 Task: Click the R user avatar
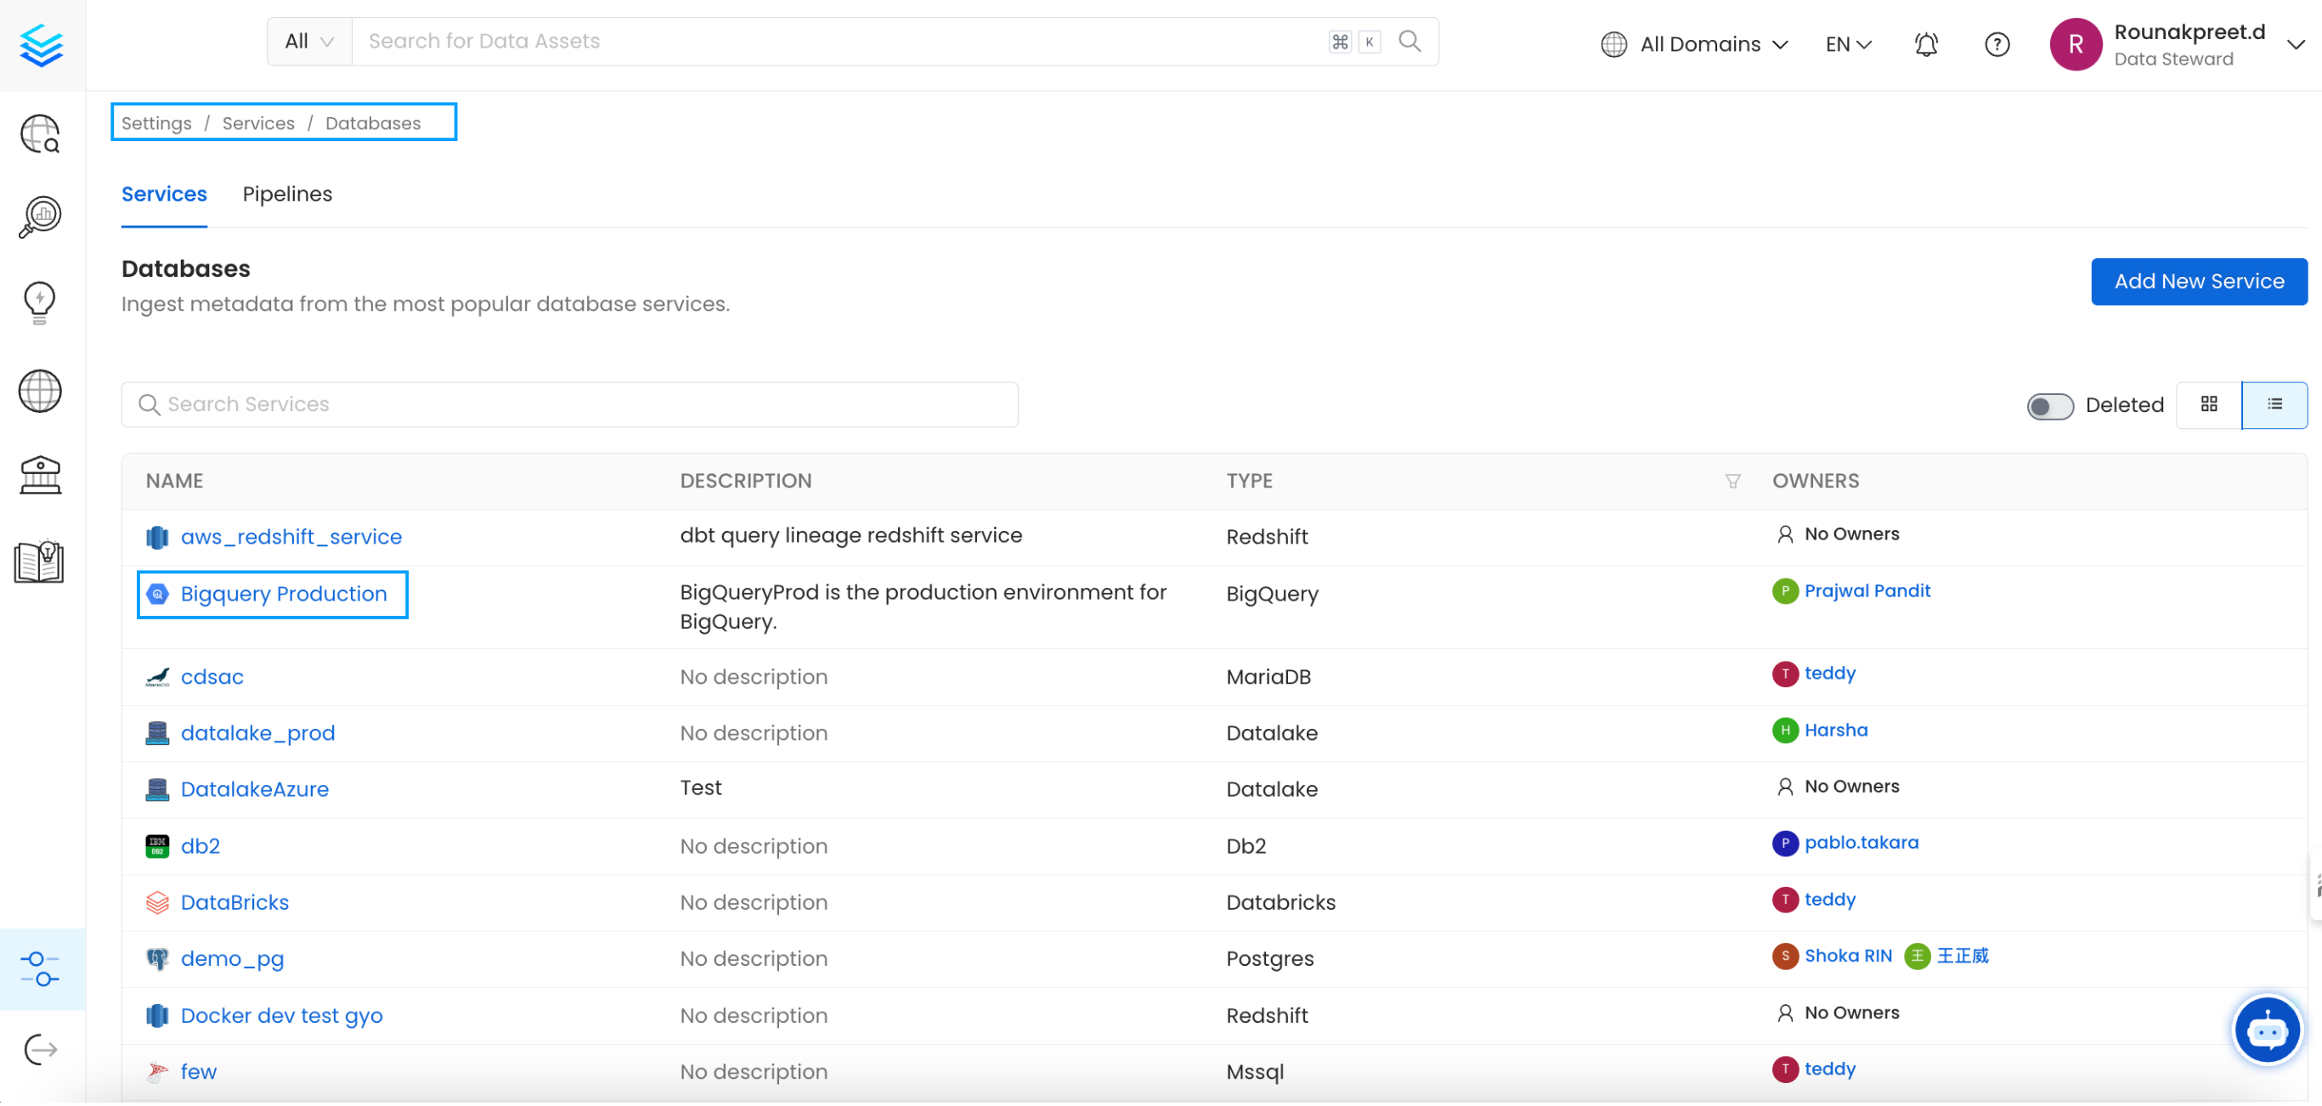(2075, 44)
